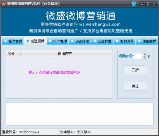159x136 pixels.
Task: Click the 序号 column header
Action: point(13,54)
